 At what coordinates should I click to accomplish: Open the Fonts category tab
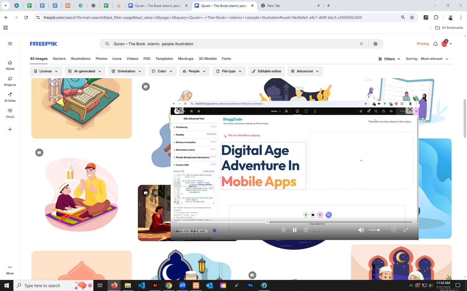point(226,59)
